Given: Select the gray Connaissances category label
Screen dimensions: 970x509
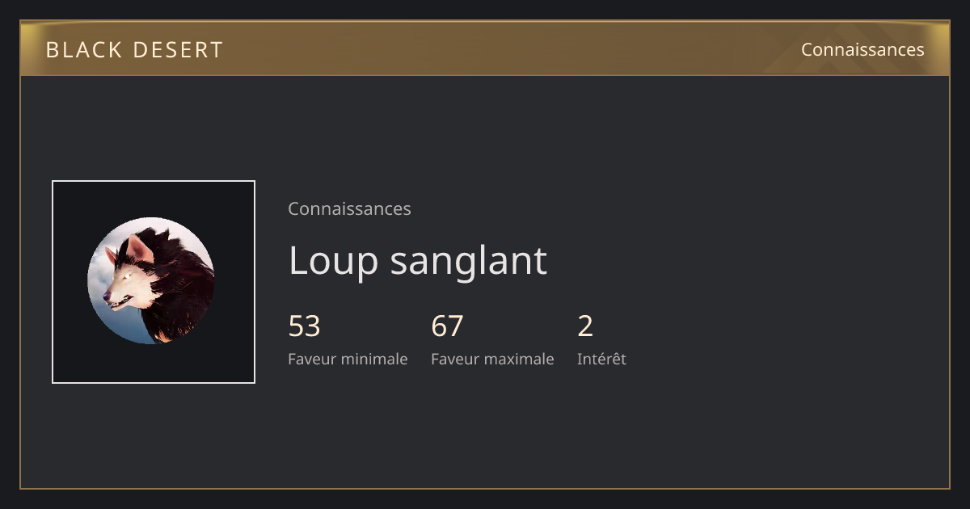Looking at the screenshot, I should (x=349, y=209).
